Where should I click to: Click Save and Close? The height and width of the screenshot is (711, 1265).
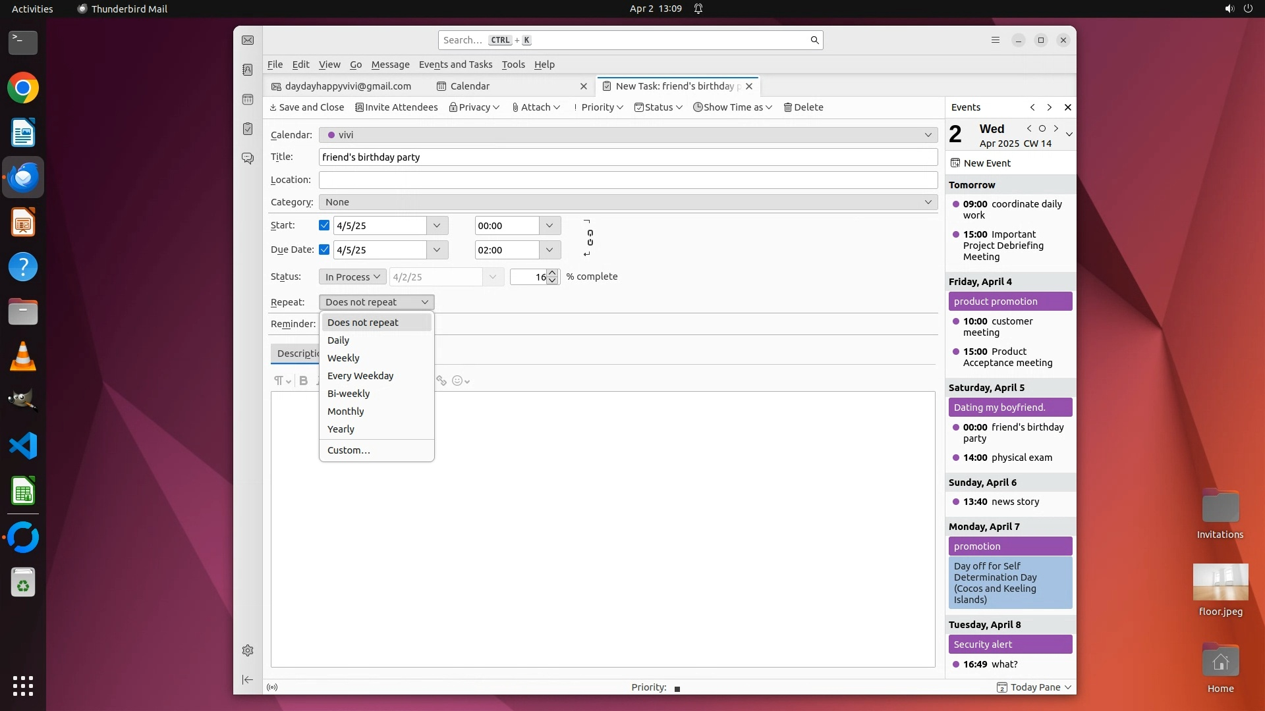(x=306, y=107)
